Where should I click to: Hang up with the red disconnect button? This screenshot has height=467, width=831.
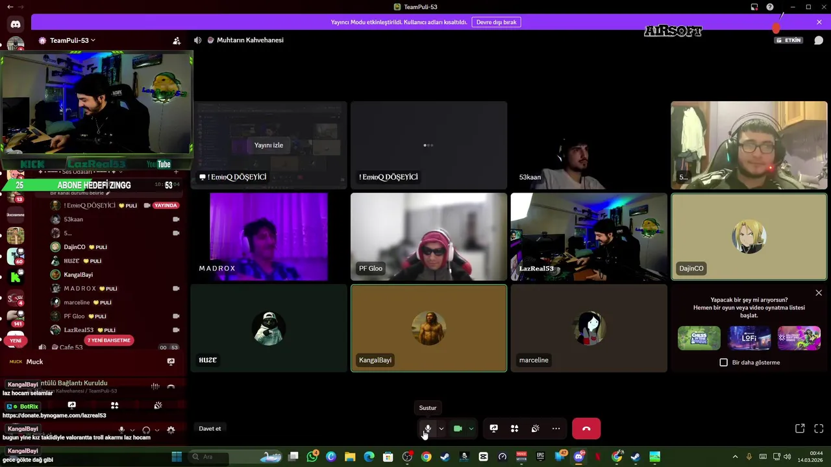pos(586,429)
